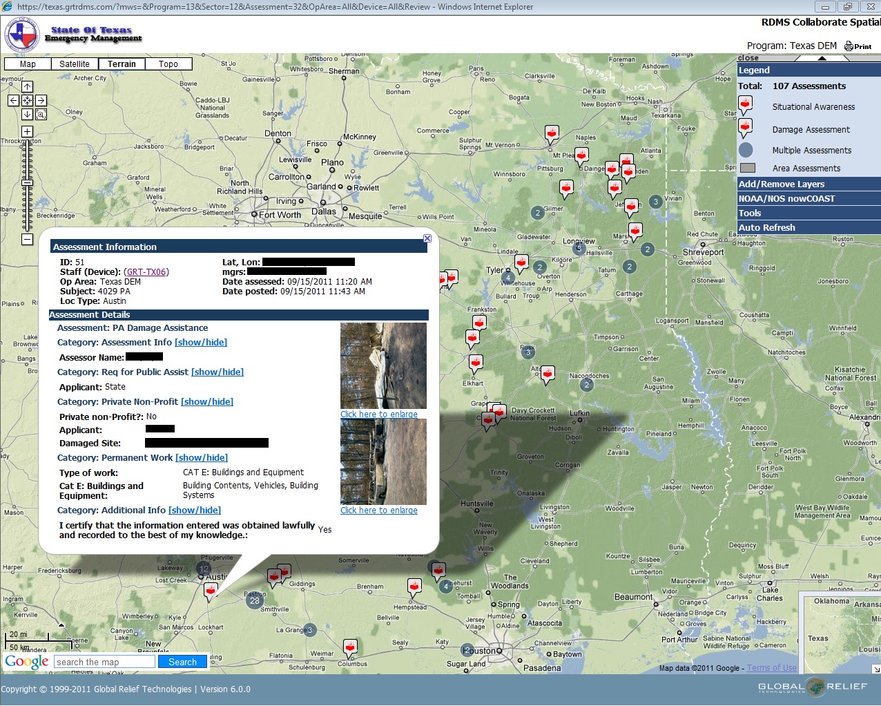
Task: Select the zoom-to-rectangle magnifier tool
Action: pyautogui.click(x=41, y=114)
